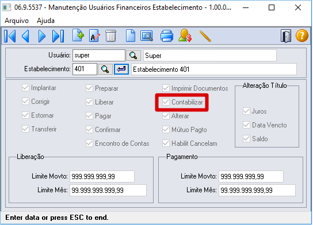Click the Usuário input field
Screen dimensions: 313x225
pyautogui.click(x=99, y=55)
